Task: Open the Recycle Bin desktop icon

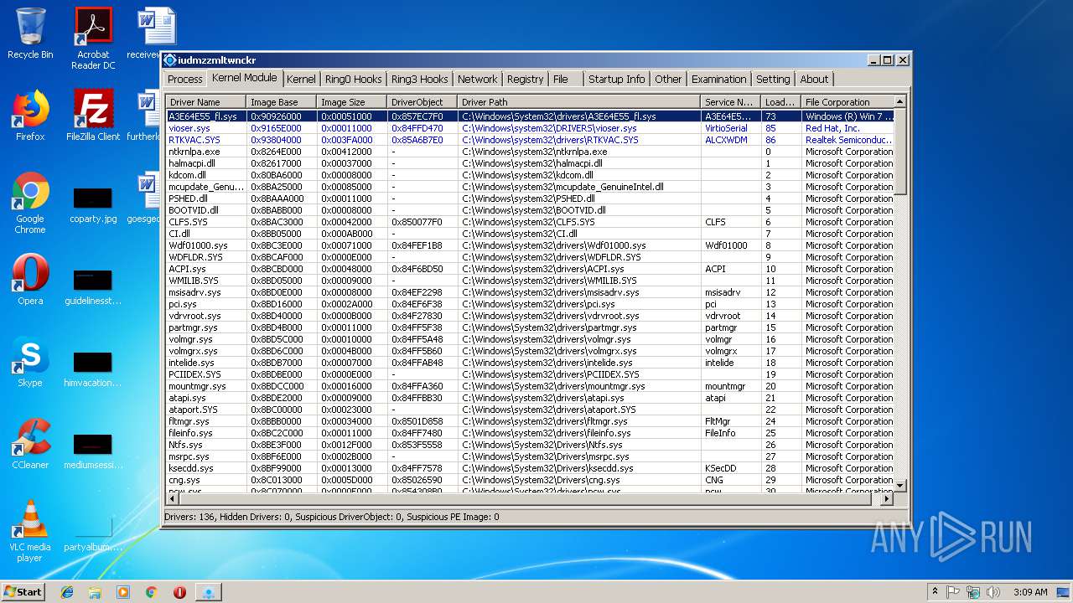Action: coord(30,34)
